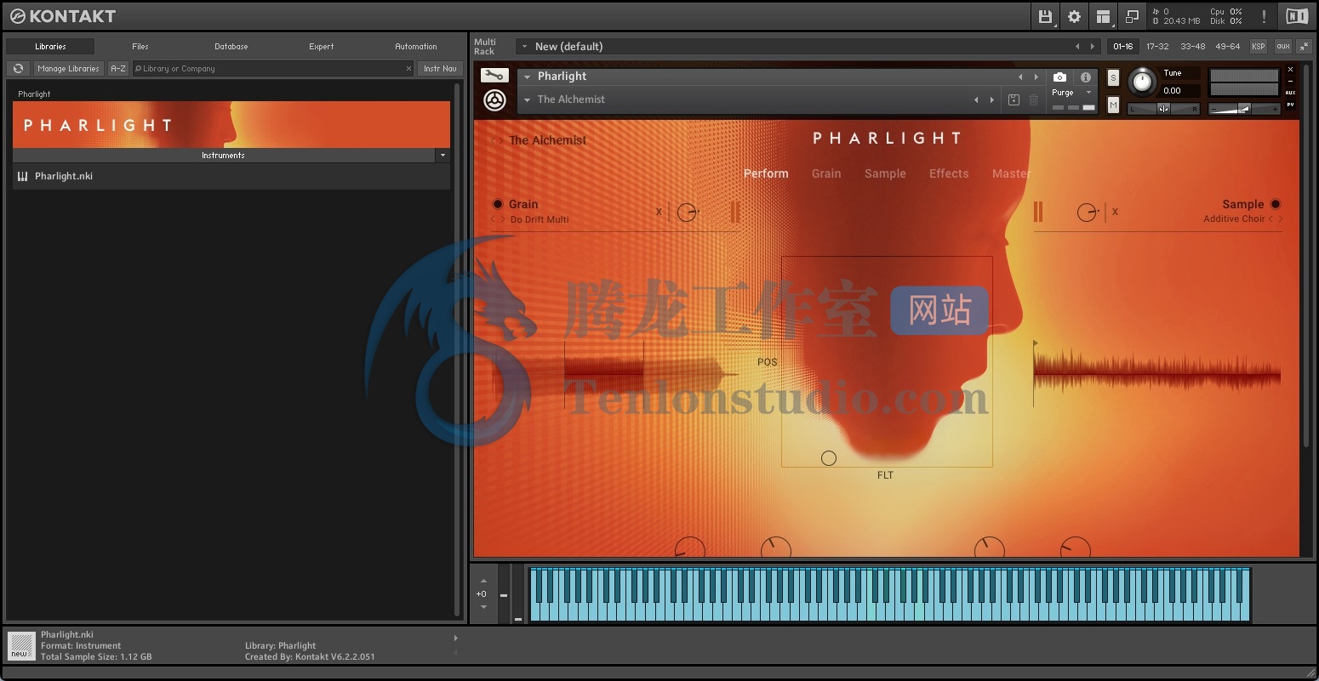Select the 17-32 rack page

(x=1157, y=46)
